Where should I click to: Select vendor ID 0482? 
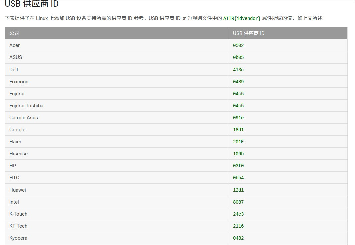point(238,238)
